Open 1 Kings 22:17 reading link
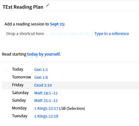This screenshot has height=126, width=139. click(x=46, y=108)
